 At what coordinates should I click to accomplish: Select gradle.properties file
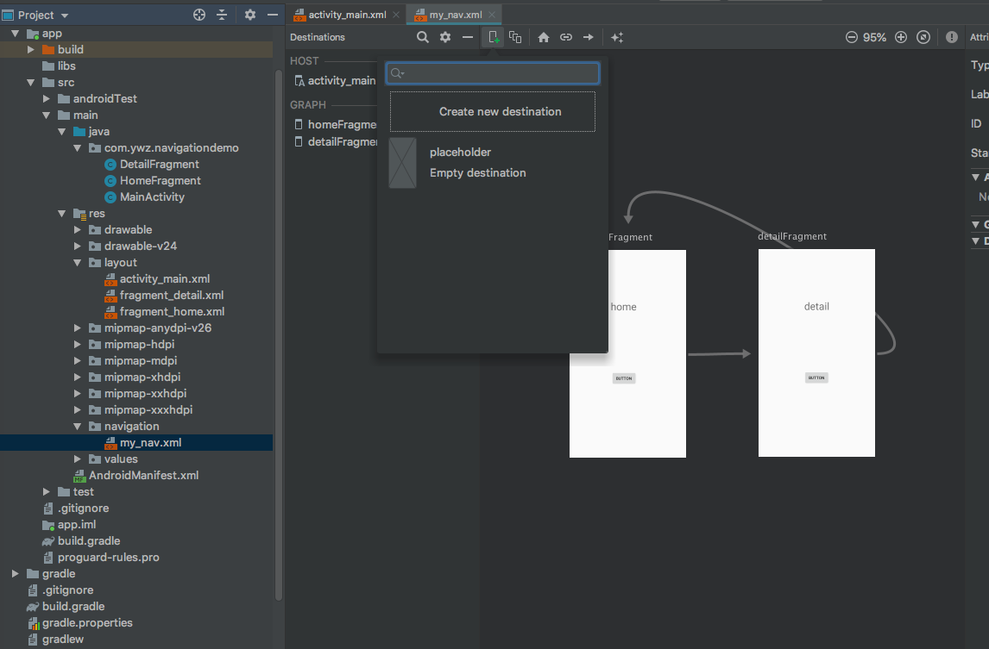(x=80, y=623)
